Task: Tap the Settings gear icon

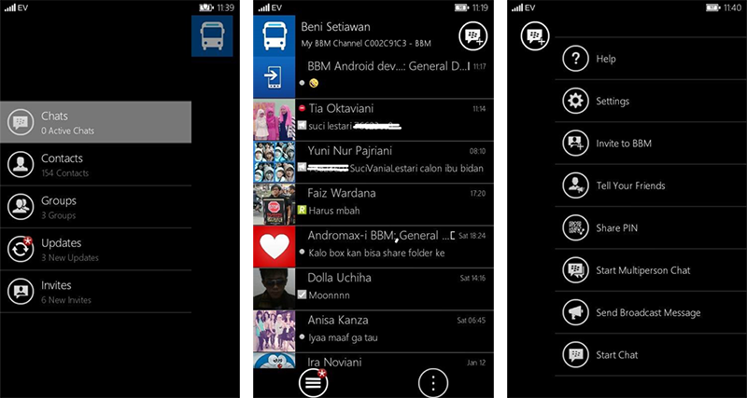Action: [x=575, y=102]
